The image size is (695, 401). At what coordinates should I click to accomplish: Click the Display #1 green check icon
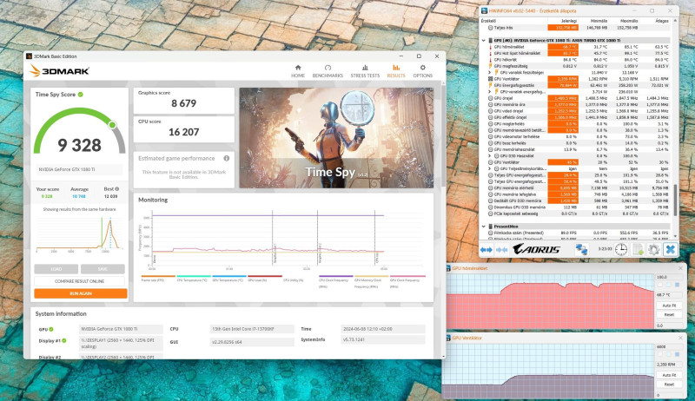64,340
